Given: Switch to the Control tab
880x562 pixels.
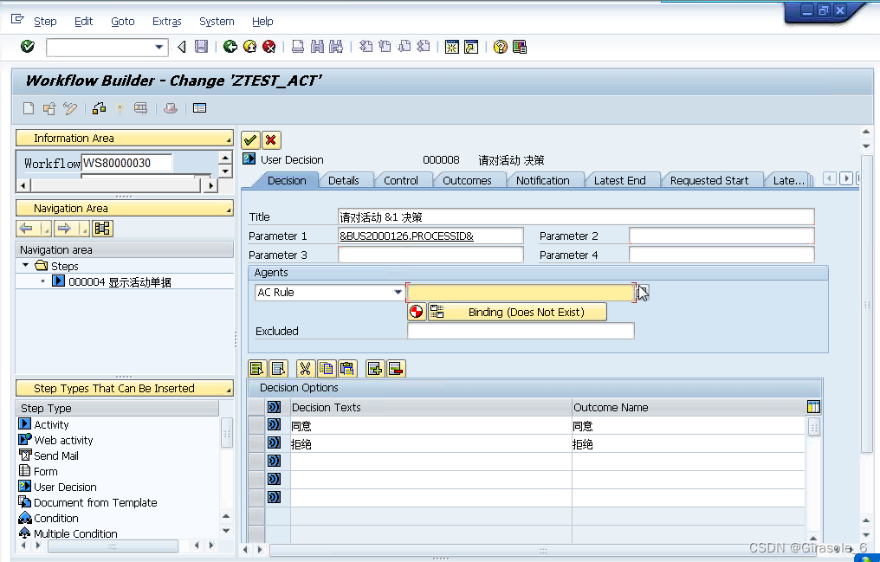Looking at the screenshot, I should point(401,181).
